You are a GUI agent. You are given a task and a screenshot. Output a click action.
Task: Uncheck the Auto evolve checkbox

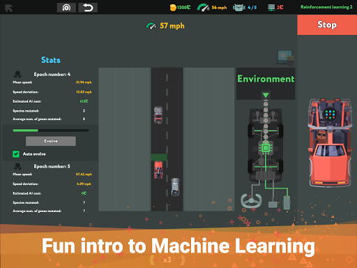[x=16, y=154]
